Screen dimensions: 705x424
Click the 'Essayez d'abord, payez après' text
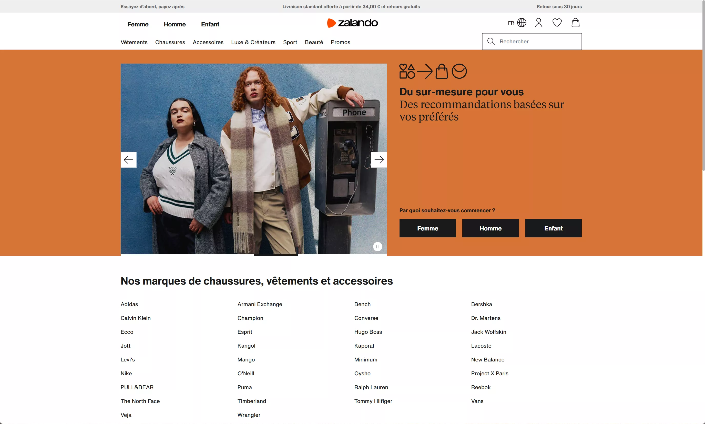[152, 7]
